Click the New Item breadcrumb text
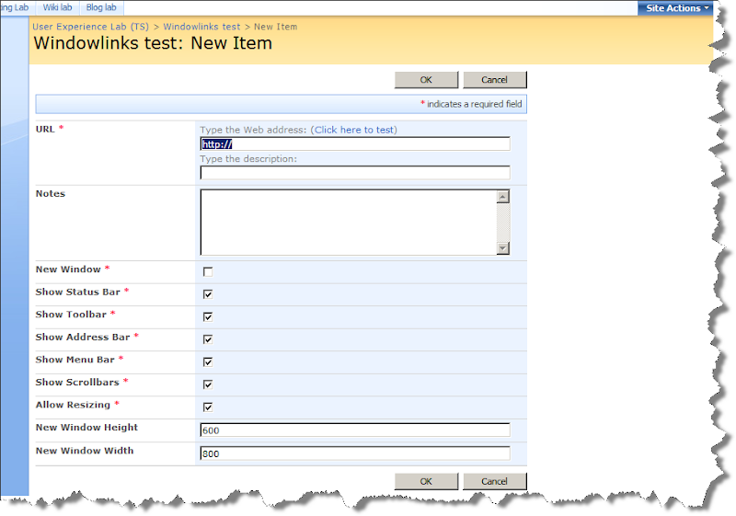This screenshot has height=516, width=736. pos(275,27)
